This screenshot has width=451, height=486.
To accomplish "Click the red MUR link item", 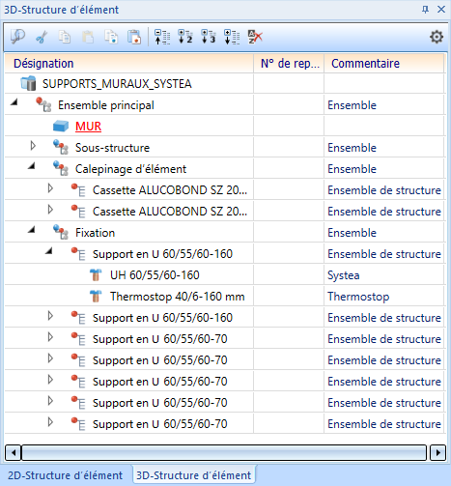I will [x=88, y=127].
